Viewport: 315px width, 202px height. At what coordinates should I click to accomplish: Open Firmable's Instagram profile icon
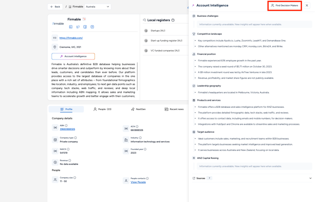click(x=92, y=27)
